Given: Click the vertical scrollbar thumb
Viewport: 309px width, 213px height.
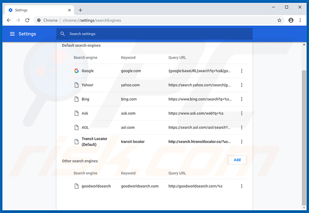Looking at the screenshot, I should (304, 137).
